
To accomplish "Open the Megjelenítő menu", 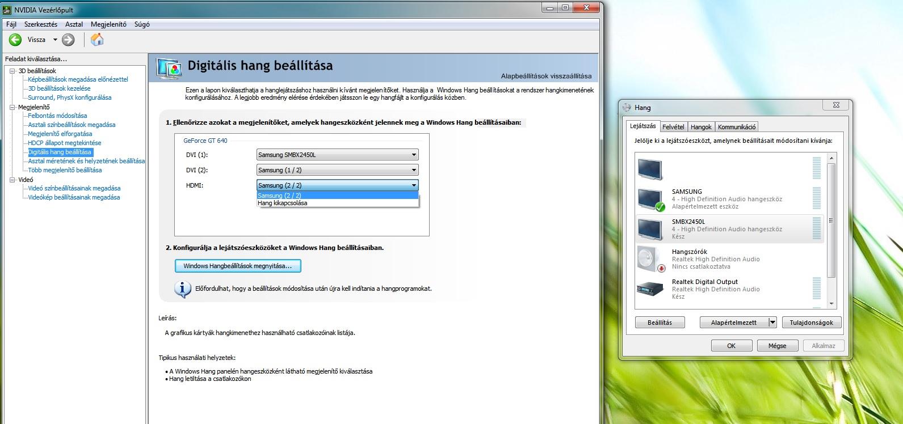I will point(108,24).
